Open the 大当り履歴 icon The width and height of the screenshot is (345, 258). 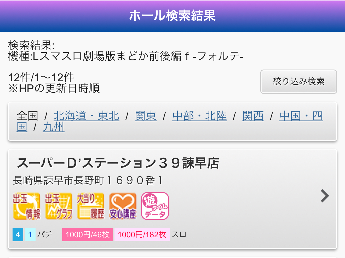(91, 206)
